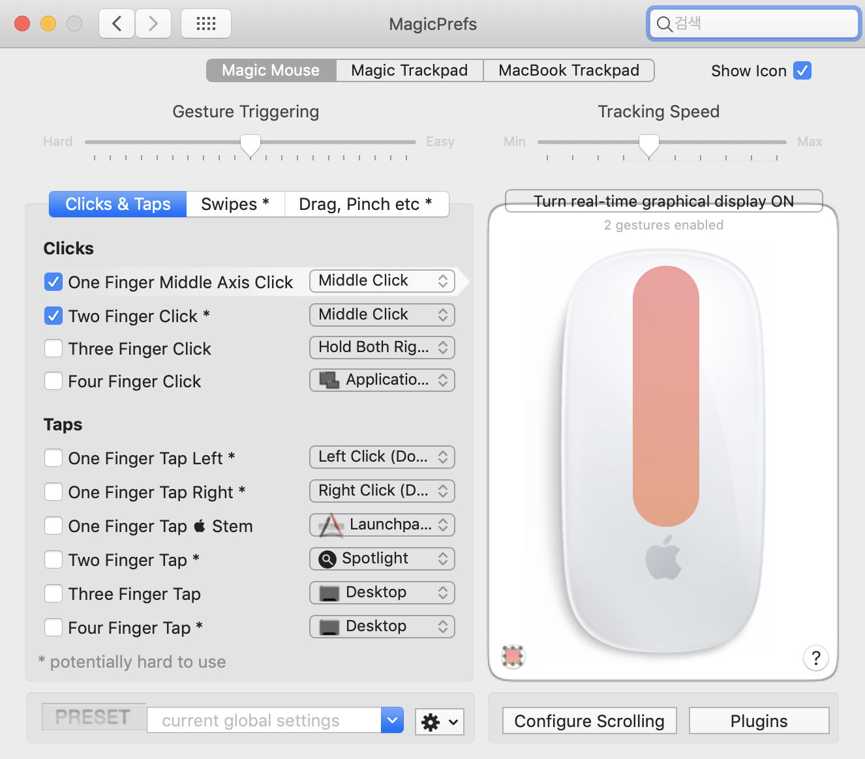Image resolution: width=865 pixels, height=759 pixels.
Task: Enable Three Finger Click checkbox
Action: point(53,348)
